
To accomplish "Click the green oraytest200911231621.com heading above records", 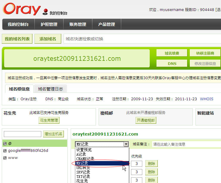I will coord(105,134).
